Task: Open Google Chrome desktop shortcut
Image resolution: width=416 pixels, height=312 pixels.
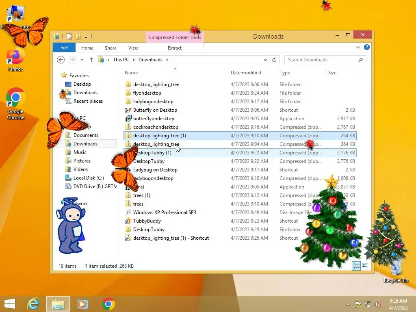Action: [15, 104]
